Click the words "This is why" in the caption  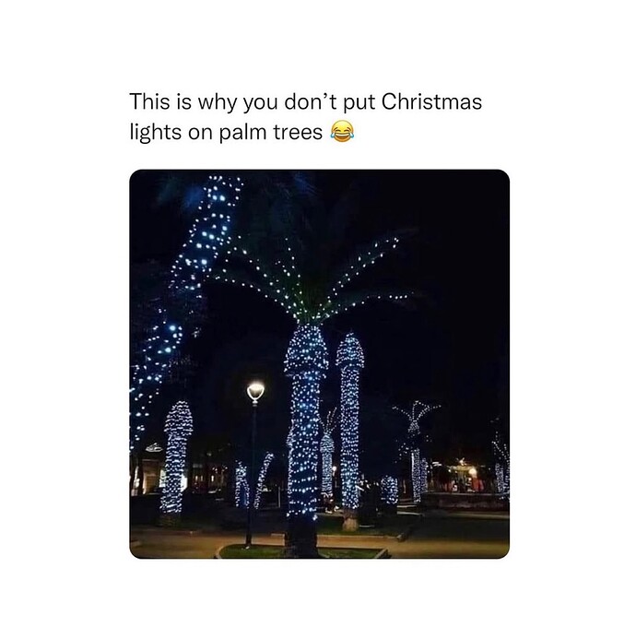(x=181, y=101)
